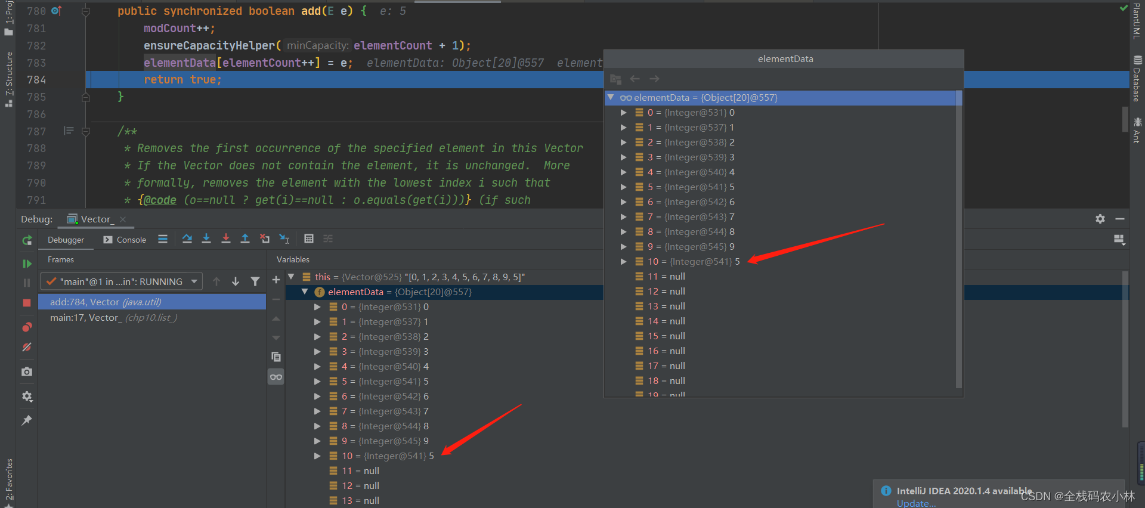The width and height of the screenshot is (1145, 508).
Task: Step into the method call
Action: pos(206,239)
